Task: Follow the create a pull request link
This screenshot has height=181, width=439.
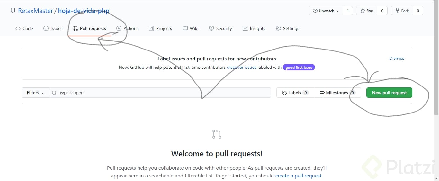Action: tap(299, 176)
